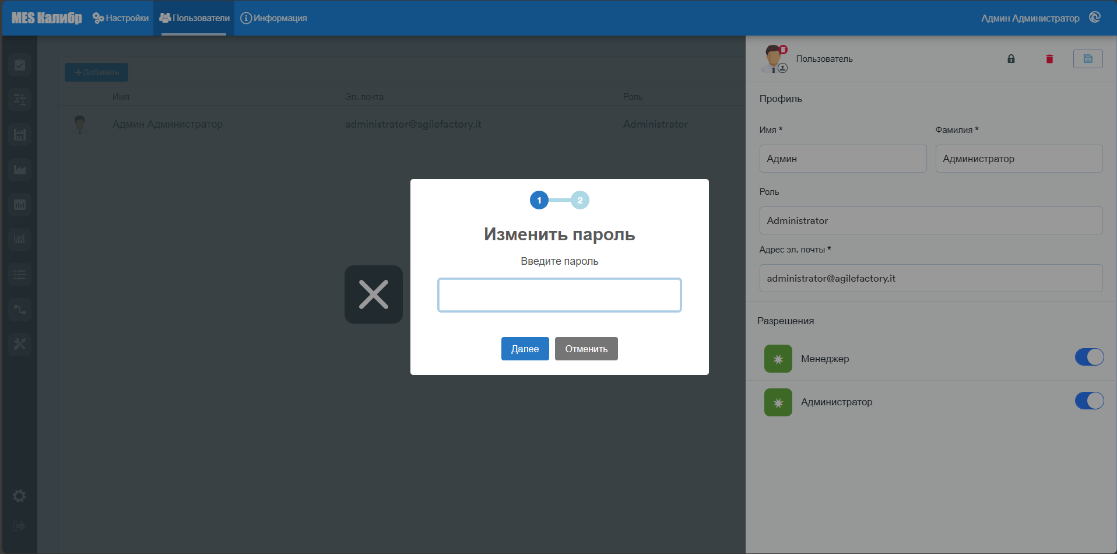Click the swirl icon next to Админ Администратор
This screenshot has height=554, width=1117.
coord(1095,17)
